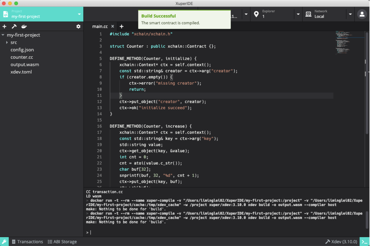
Task: Open the Network Local dropdown arrow
Action: click(350, 14)
